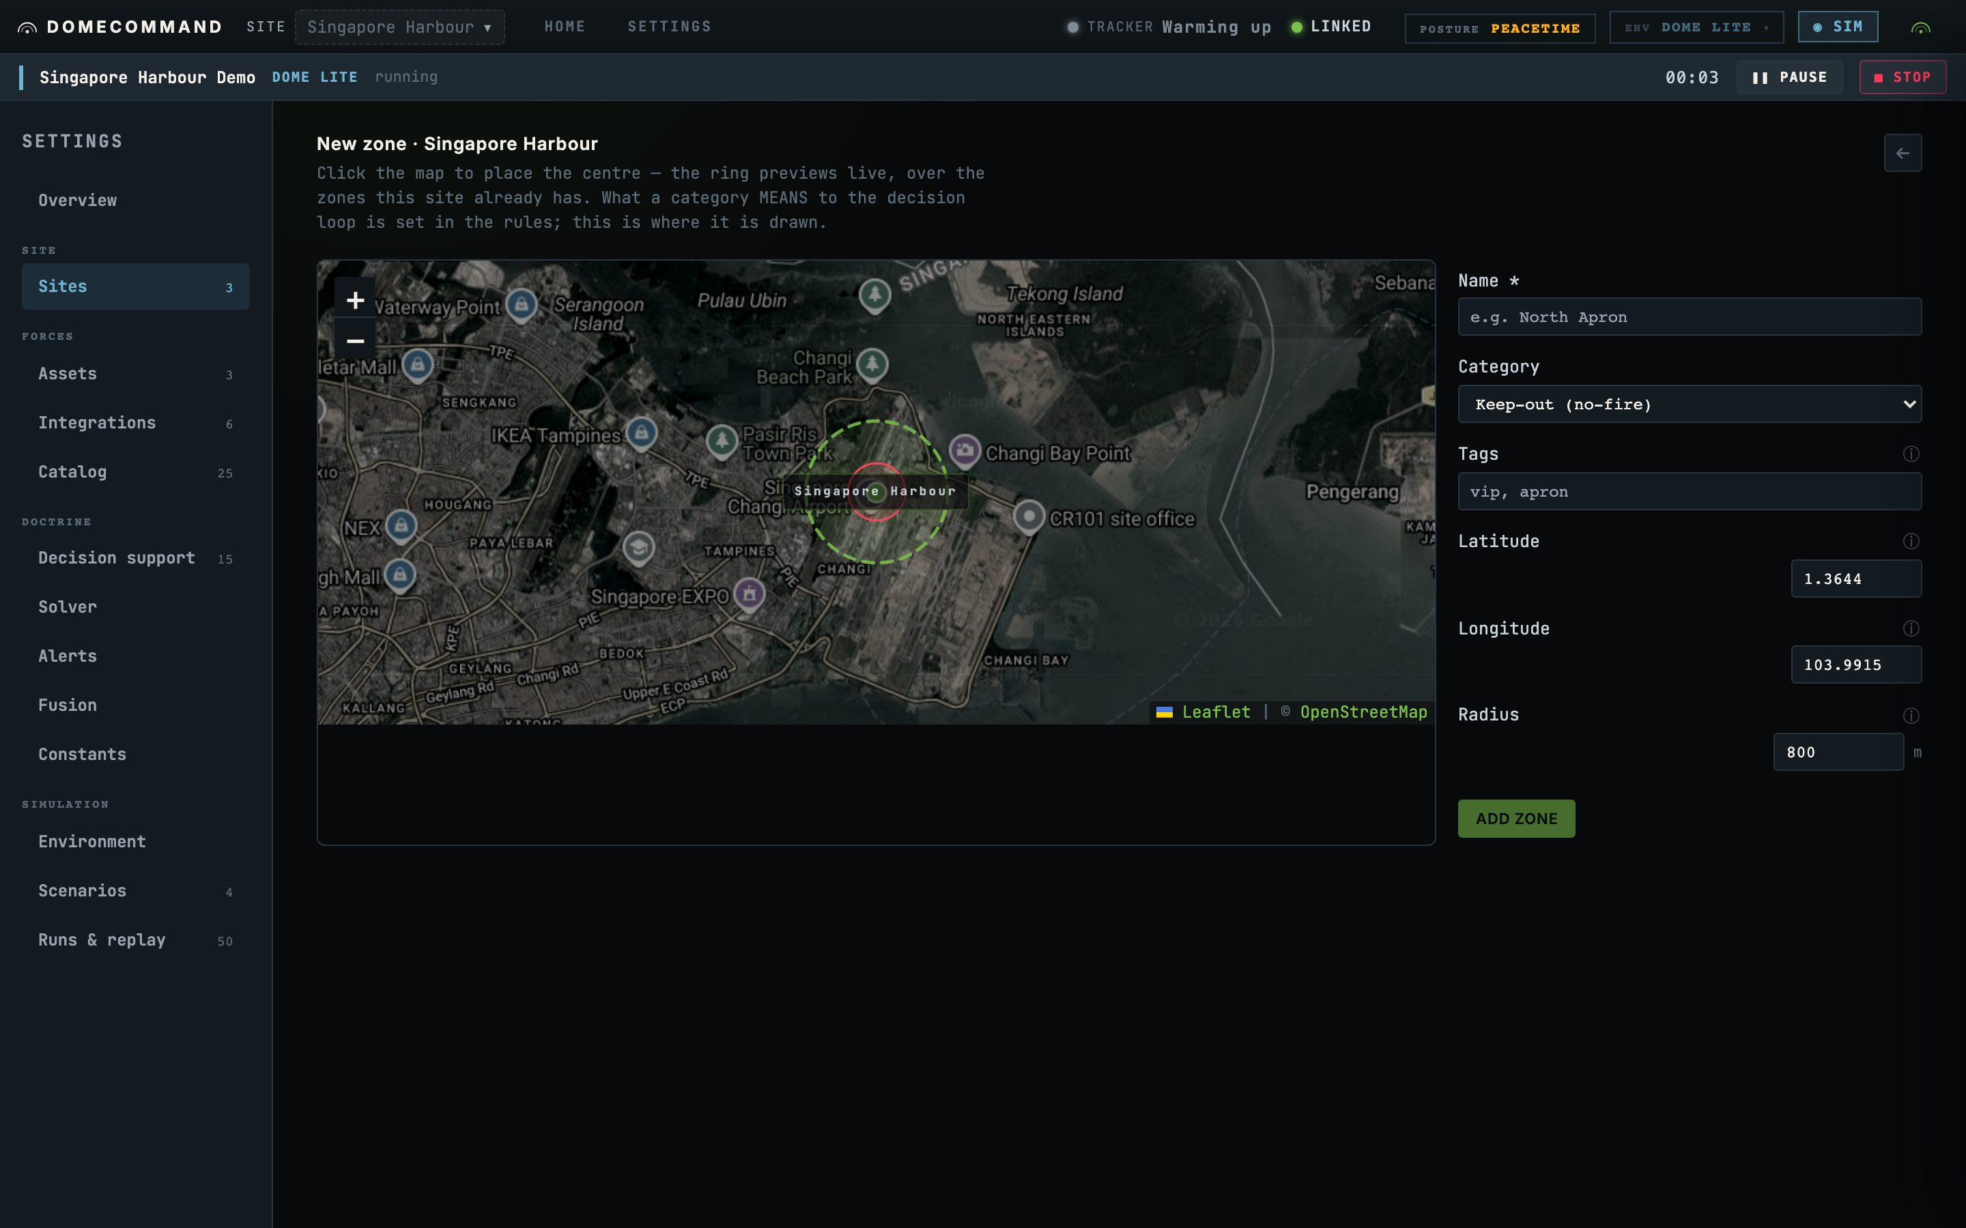Image resolution: width=1966 pixels, height=1228 pixels.
Task: Click the back arrow button
Action: coord(1903,153)
